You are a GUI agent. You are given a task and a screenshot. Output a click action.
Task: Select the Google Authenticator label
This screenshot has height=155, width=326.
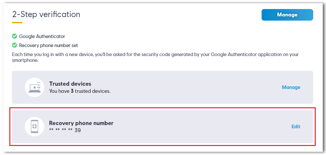pos(42,36)
